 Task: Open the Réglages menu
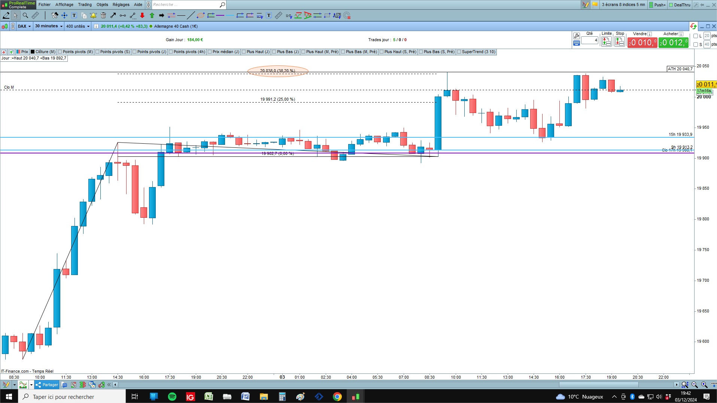coord(121,4)
